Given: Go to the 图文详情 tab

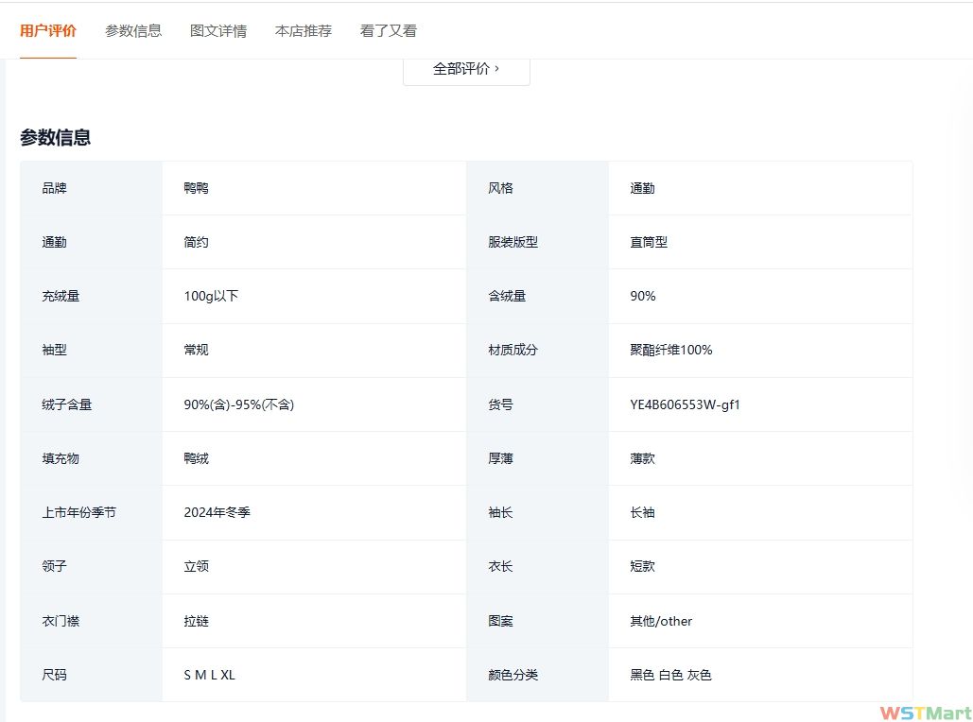Looking at the screenshot, I should (x=218, y=30).
